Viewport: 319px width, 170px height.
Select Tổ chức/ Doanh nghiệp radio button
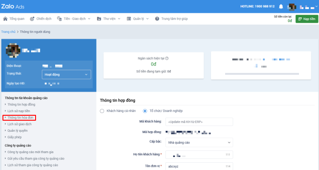click(145, 111)
